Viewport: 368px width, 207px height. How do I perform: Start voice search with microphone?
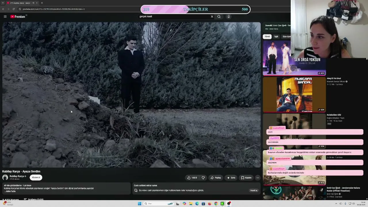tap(229, 16)
